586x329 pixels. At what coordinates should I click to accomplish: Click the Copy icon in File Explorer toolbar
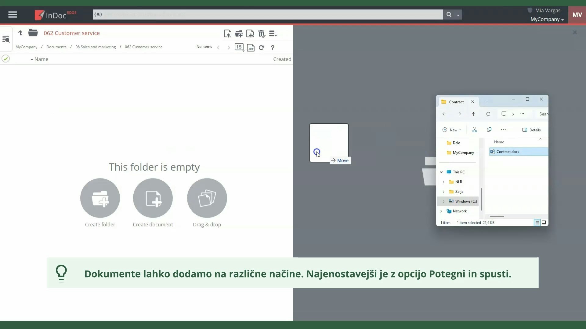point(490,129)
